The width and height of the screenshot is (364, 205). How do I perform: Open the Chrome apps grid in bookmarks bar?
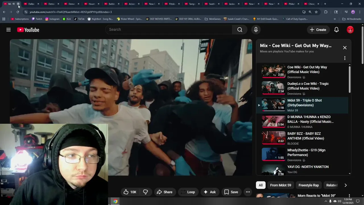4,19
